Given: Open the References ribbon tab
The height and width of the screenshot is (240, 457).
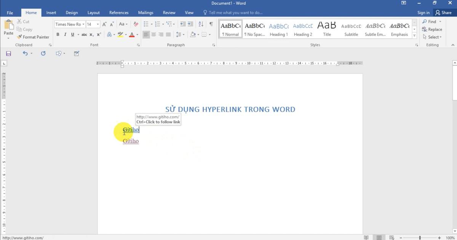Looking at the screenshot, I should click(119, 12).
